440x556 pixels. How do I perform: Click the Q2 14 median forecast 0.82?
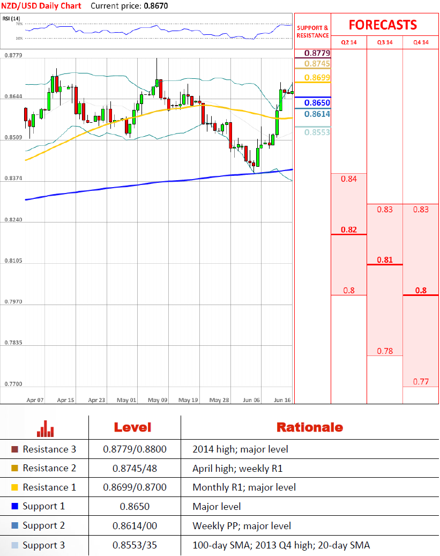point(349,230)
